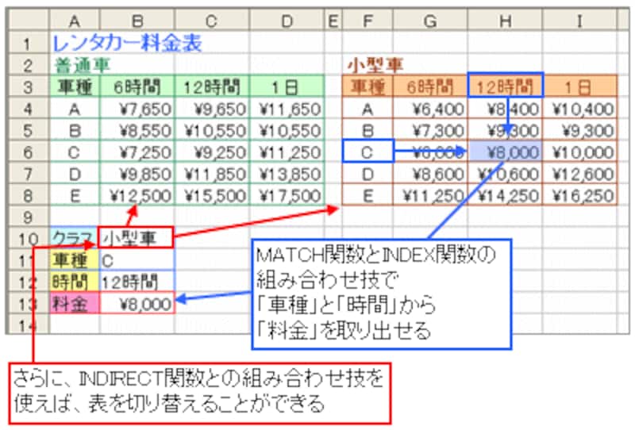Click the orange 小型車 table label in row 2
The width and height of the screenshot is (635, 430).
pos(373,65)
